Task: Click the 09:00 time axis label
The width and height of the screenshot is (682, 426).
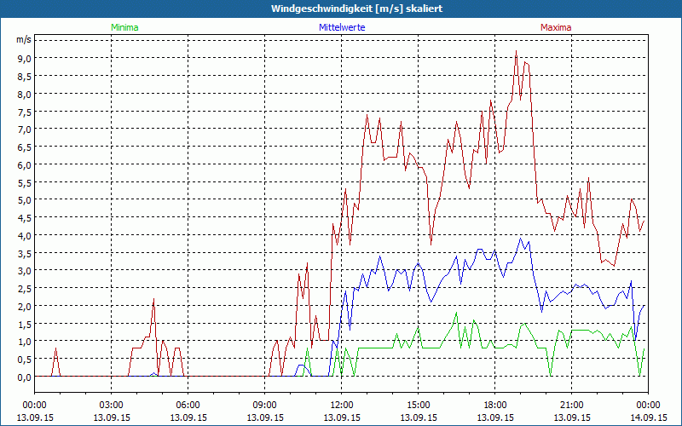Action: (x=264, y=406)
